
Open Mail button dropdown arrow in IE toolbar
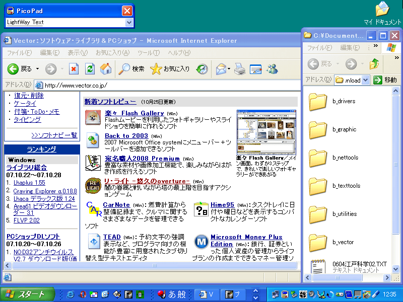click(x=229, y=69)
